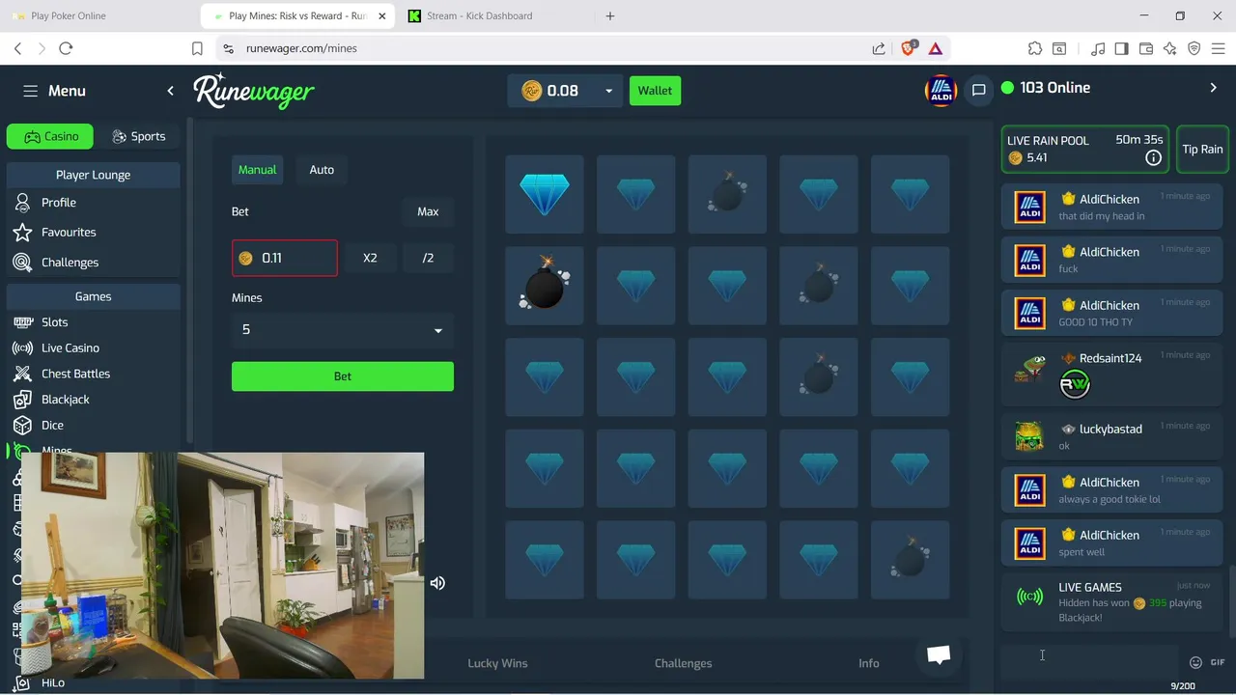Screen dimensions: 1236x695
Task: Open the emoji picker in chat
Action: pyautogui.click(x=1195, y=662)
